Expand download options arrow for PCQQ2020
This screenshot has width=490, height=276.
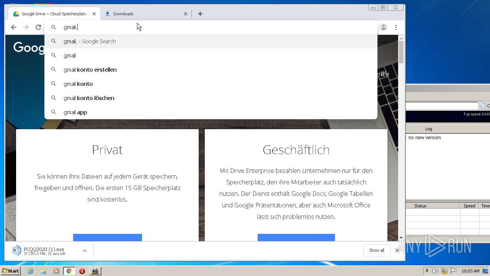coord(85,251)
